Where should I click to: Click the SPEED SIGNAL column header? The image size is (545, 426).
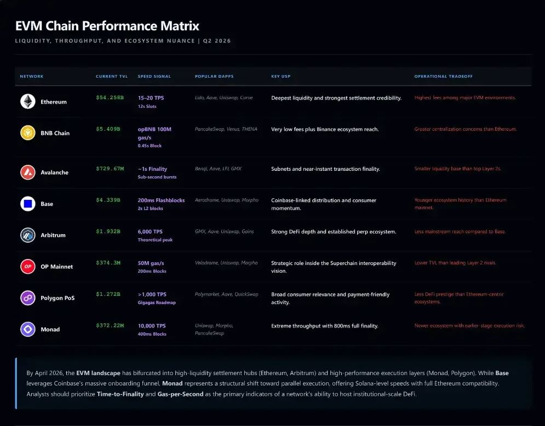(154, 76)
